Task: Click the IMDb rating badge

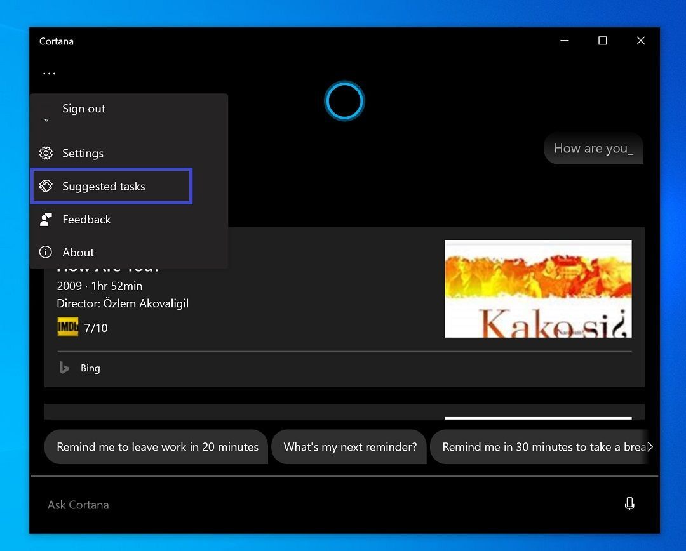Action: coord(67,327)
